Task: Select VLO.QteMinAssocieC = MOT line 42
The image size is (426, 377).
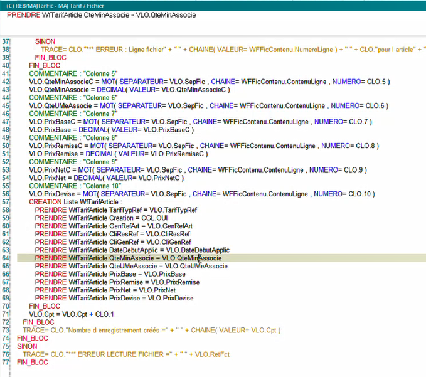Action: (x=210, y=82)
